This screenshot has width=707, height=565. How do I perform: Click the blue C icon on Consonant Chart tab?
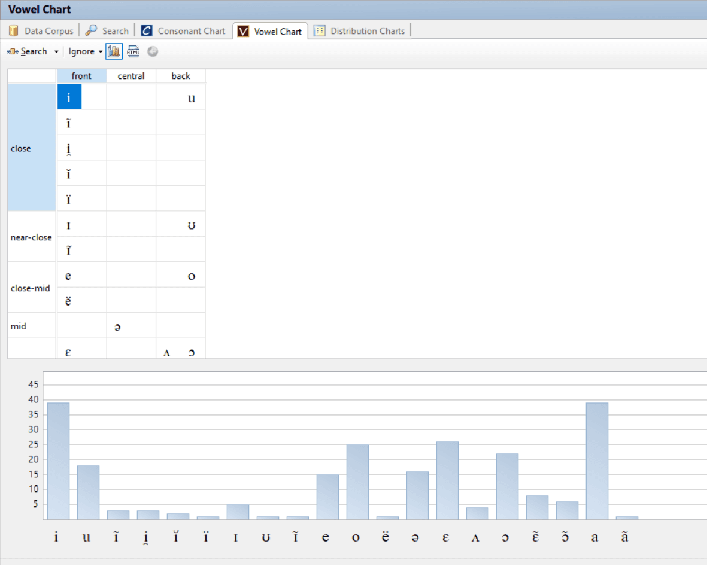147,30
